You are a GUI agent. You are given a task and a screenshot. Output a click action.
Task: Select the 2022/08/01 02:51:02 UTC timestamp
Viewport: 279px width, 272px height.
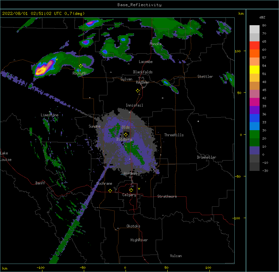click(32, 14)
